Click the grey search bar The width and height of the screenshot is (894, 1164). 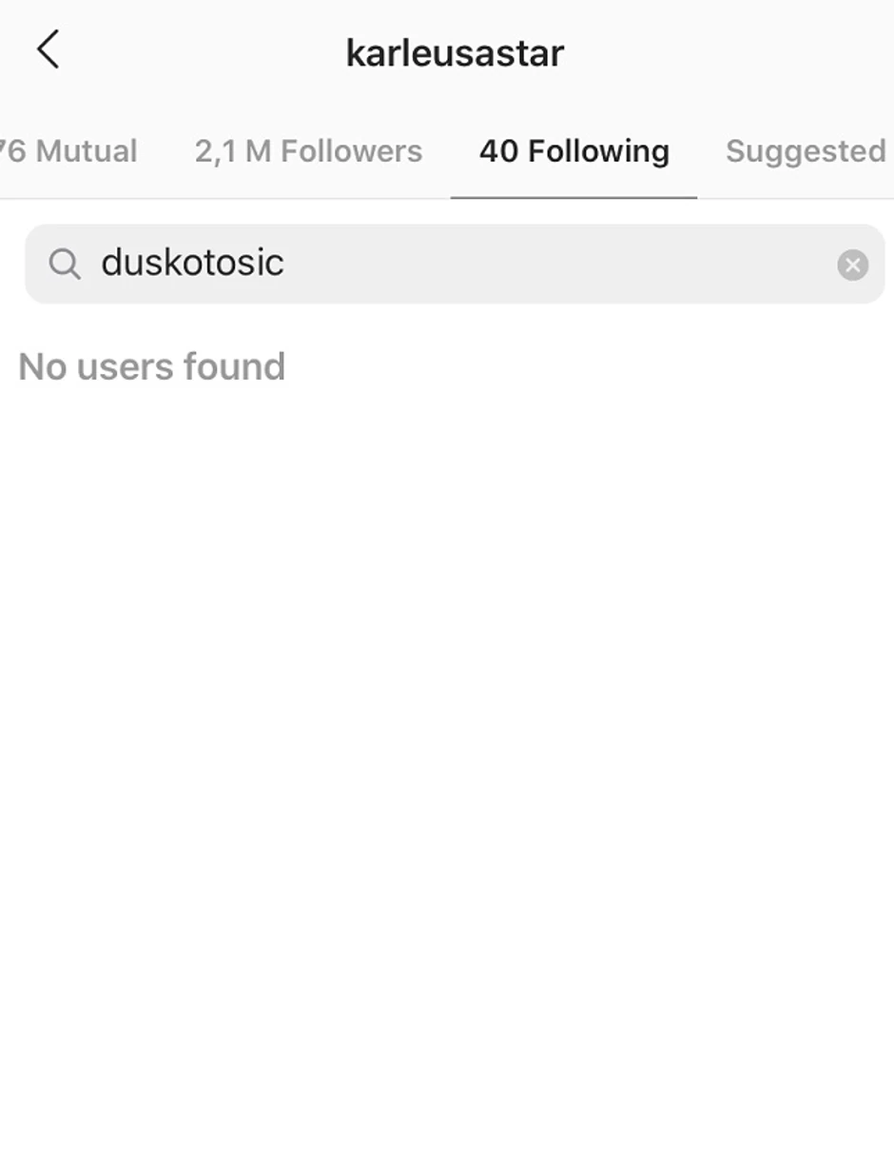(x=455, y=264)
